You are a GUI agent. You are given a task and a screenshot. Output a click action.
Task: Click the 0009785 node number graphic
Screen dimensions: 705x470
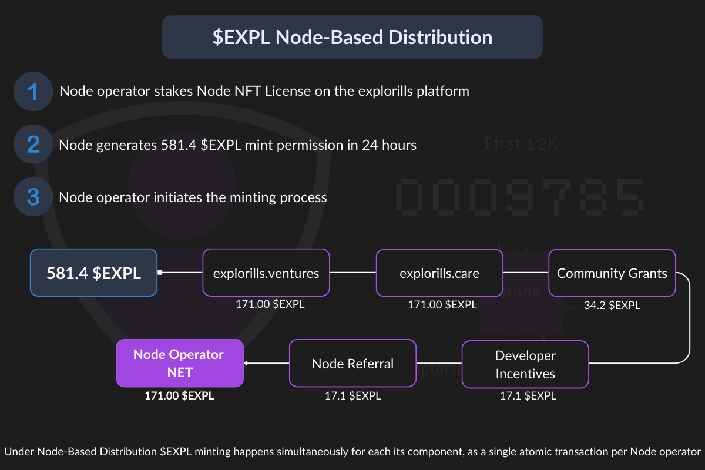[520, 197]
